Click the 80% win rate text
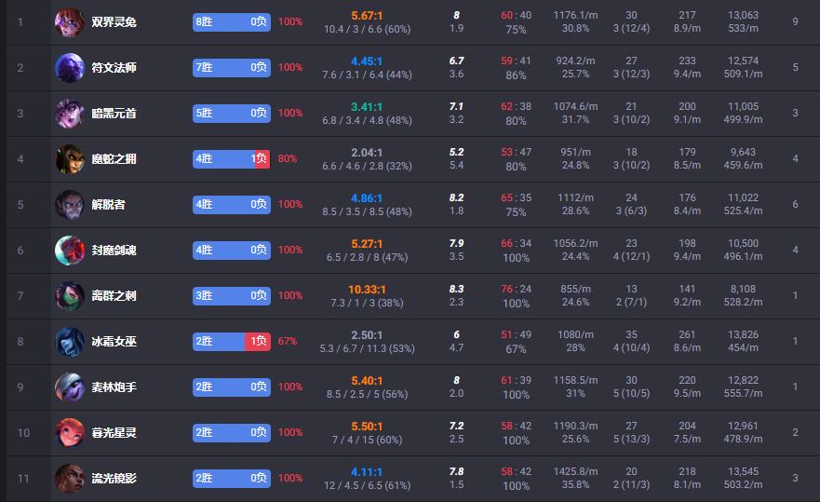This screenshot has height=502, width=820. coord(288,158)
